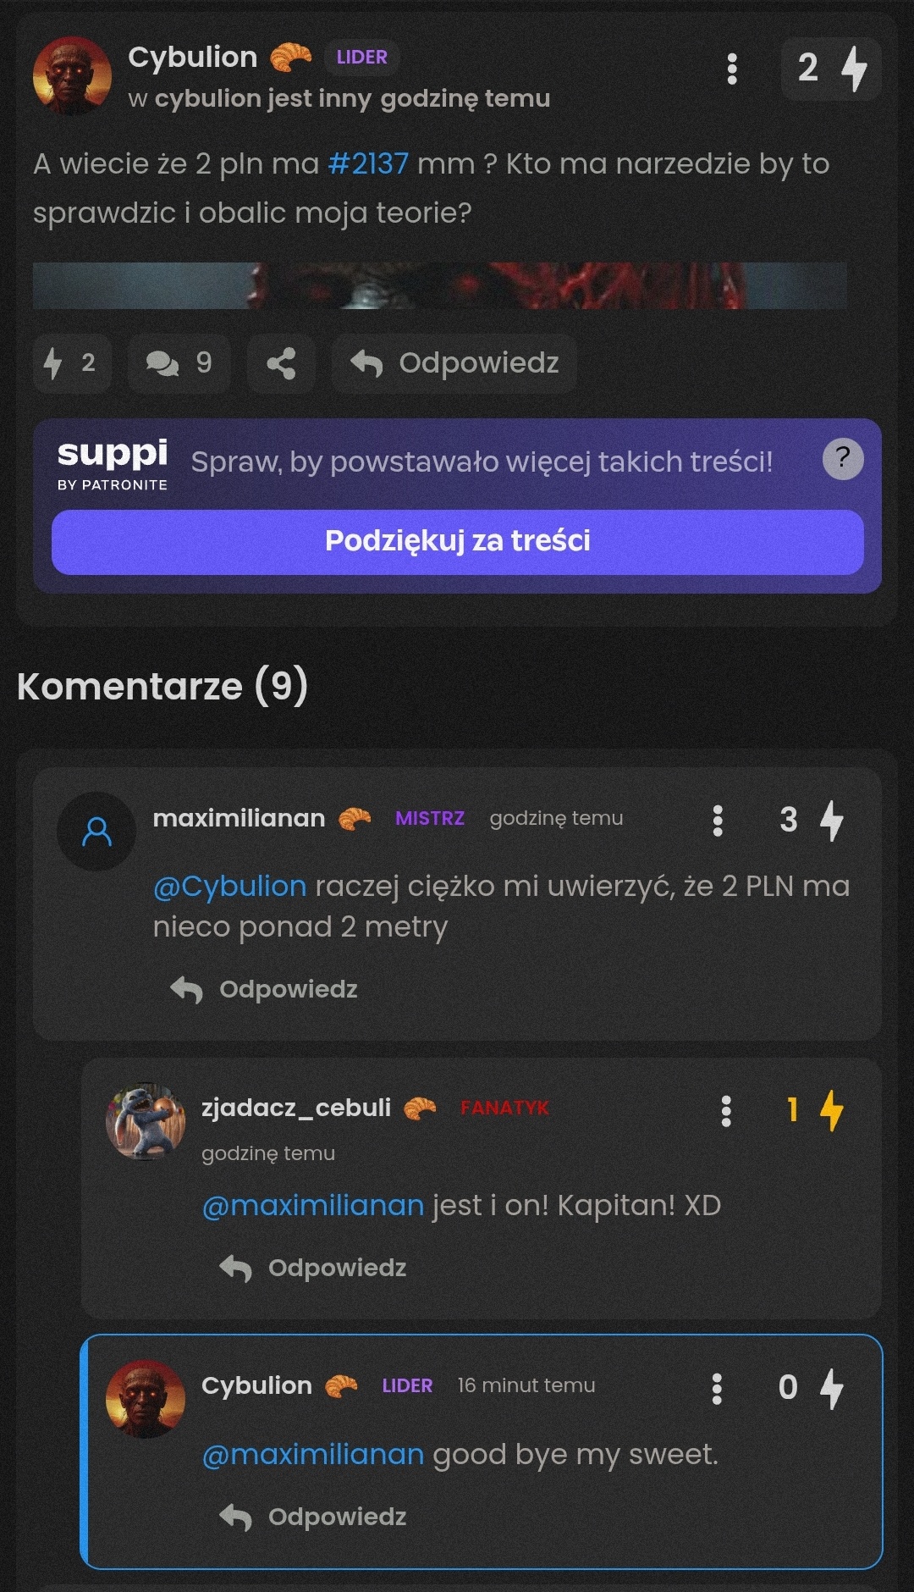The width and height of the screenshot is (914, 1592).
Task: Upvote main post with top lightning bolt
Action: (854, 68)
